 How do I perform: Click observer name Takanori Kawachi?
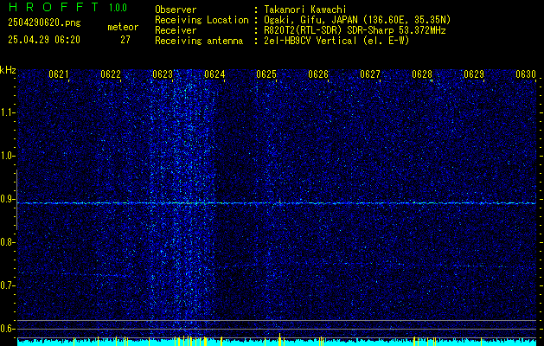[x=305, y=10]
